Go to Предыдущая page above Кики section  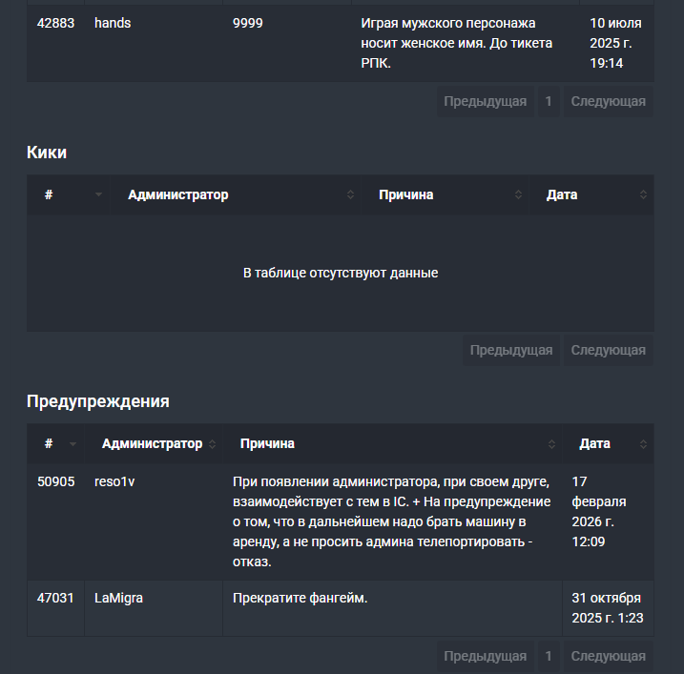[x=485, y=101]
